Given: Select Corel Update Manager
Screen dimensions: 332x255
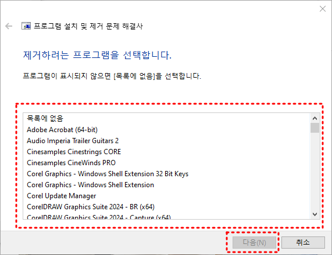Looking at the screenshot, I should [166, 195].
